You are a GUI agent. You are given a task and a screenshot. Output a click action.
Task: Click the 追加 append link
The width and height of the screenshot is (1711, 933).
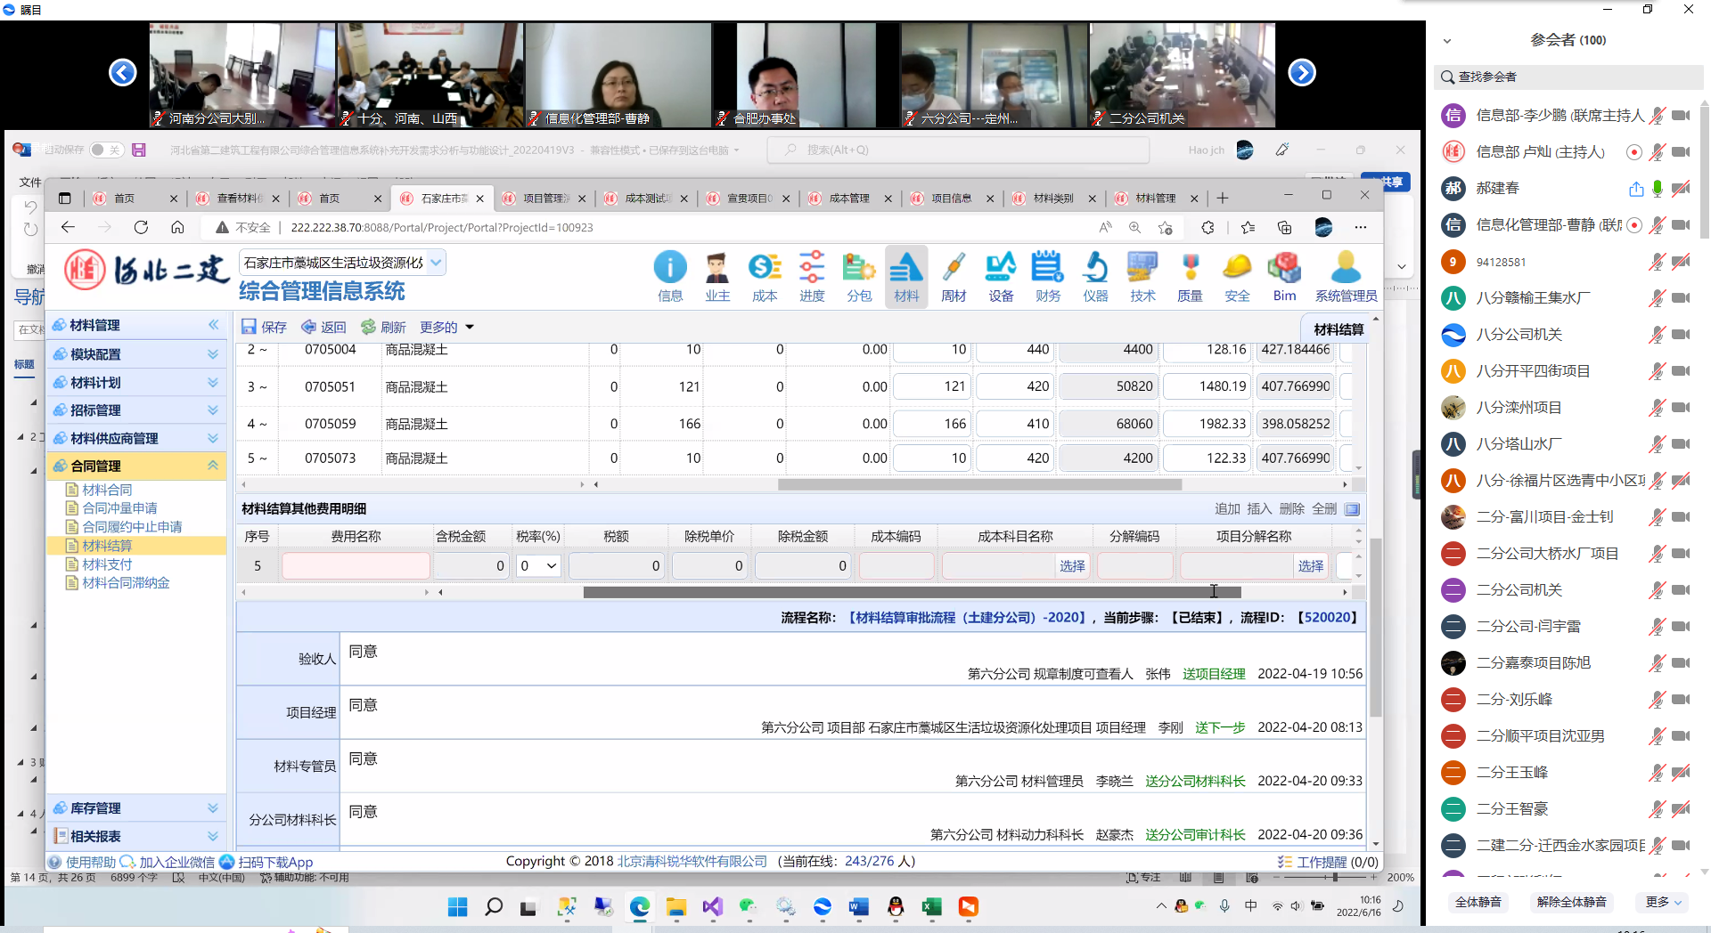[x=1226, y=508]
